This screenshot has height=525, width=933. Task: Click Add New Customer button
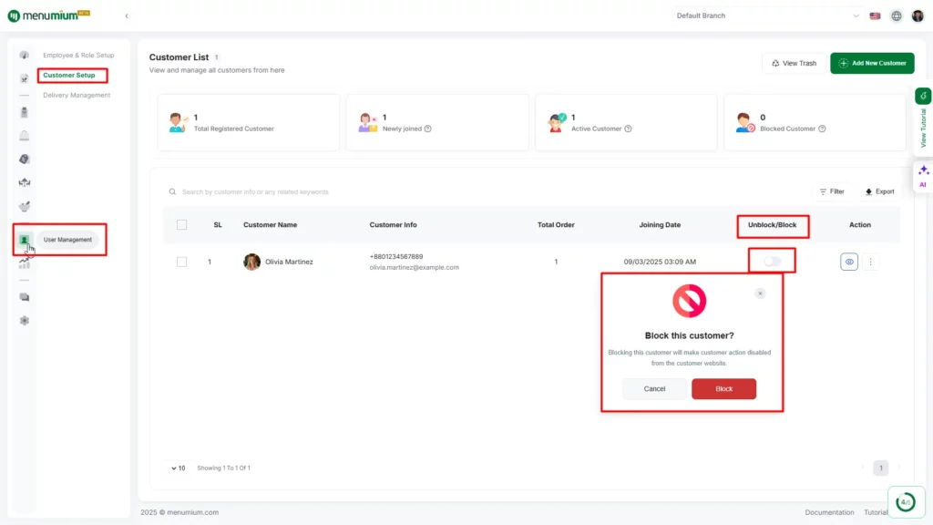click(x=872, y=63)
